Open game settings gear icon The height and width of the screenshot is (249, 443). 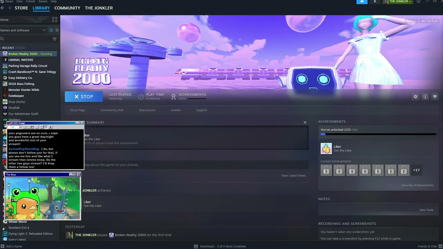click(x=416, y=97)
